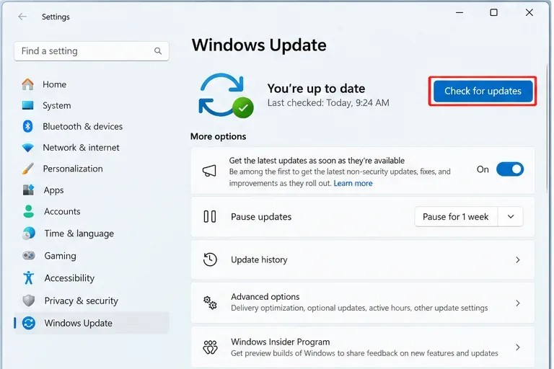
Task: Click the vertical scrollbar on right edge
Action: (x=548, y=127)
